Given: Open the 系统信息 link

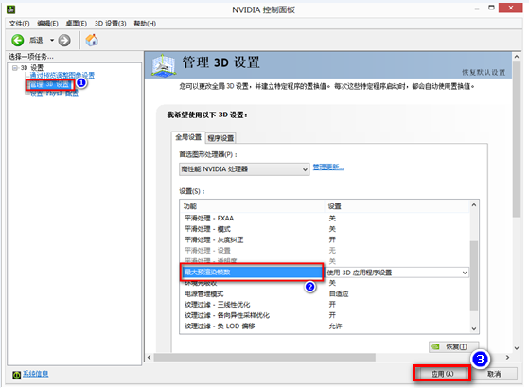Looking at the screenshot, I should [x=35, y=374].
